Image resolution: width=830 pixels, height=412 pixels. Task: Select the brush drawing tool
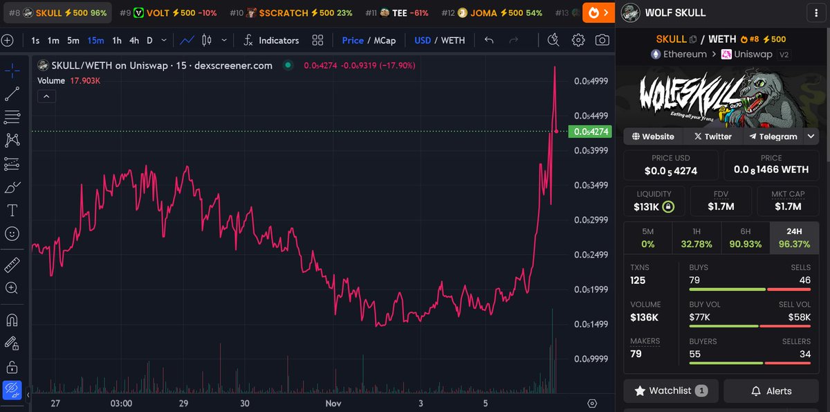point(12,187)
